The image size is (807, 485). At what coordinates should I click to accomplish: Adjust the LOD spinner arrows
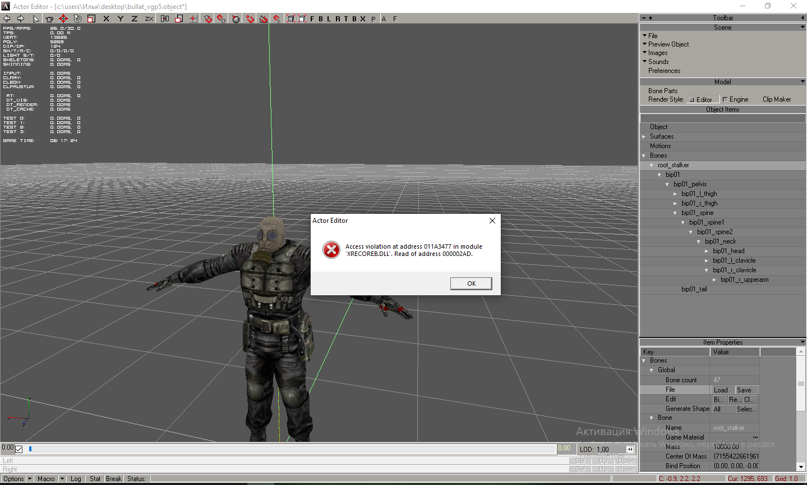click(x=630, y=449)
